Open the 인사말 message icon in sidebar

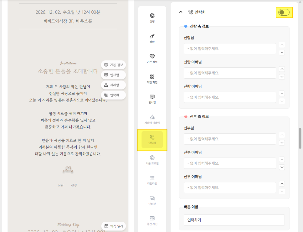tap(152, 97)
